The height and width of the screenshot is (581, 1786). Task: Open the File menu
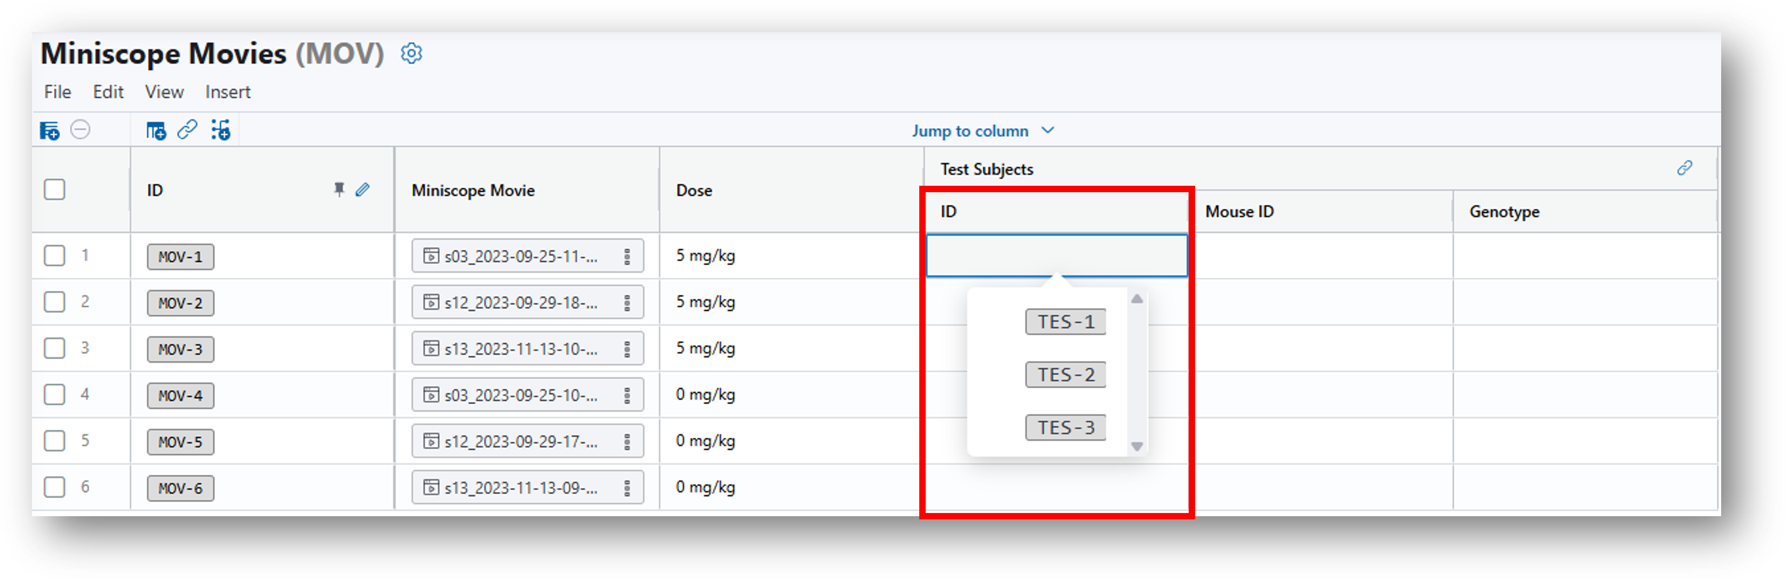58,92
